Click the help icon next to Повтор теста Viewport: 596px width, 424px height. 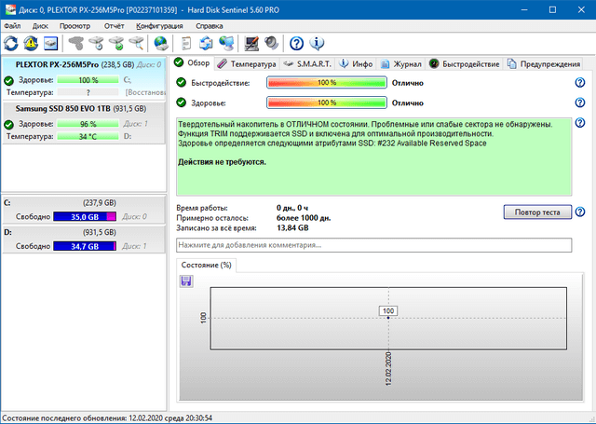tap(580, 212)
